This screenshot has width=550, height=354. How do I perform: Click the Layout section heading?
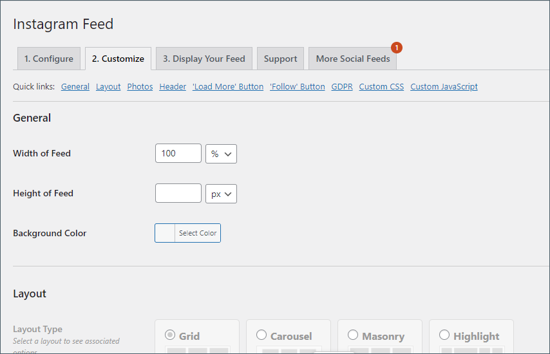coord(30,293)
